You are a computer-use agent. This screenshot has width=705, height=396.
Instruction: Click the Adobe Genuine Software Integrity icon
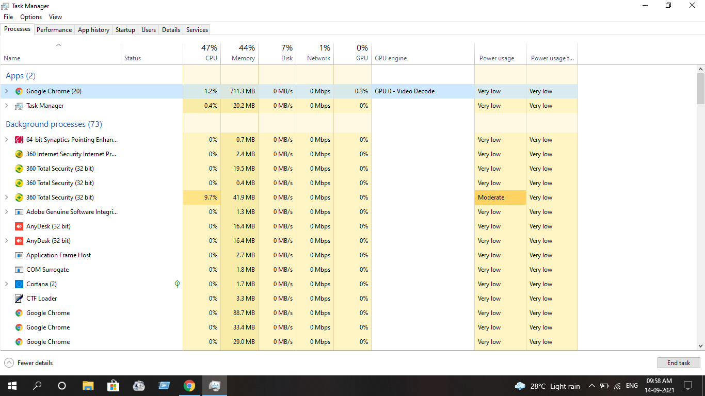tap(19, 212)
